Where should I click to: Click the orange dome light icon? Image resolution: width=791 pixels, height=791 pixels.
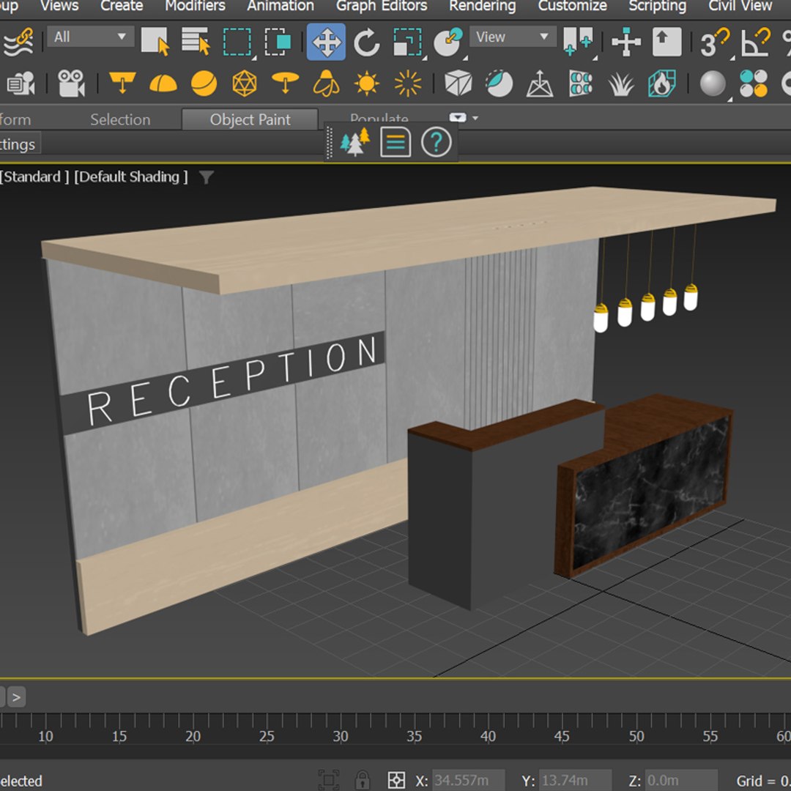pos(163,83)
